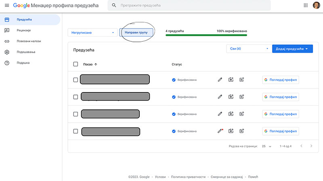The width and height of the screenshot is (323, 181).
Task: Click the Посао column header
Action: [88, 64]
